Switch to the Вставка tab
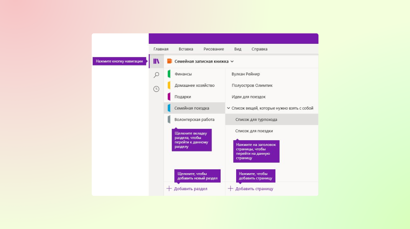Viewport: 410px width, 229px height. tap(186, 49)
